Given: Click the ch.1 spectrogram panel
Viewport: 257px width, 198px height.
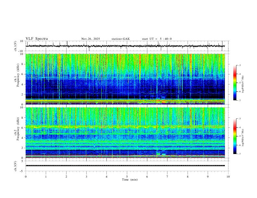Looking at the screenshot, I should point(125,79).
